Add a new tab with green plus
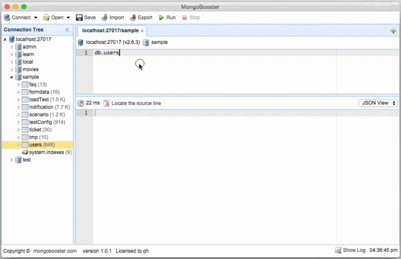Viewport: 401px width, 259px height. coord(393,31)
